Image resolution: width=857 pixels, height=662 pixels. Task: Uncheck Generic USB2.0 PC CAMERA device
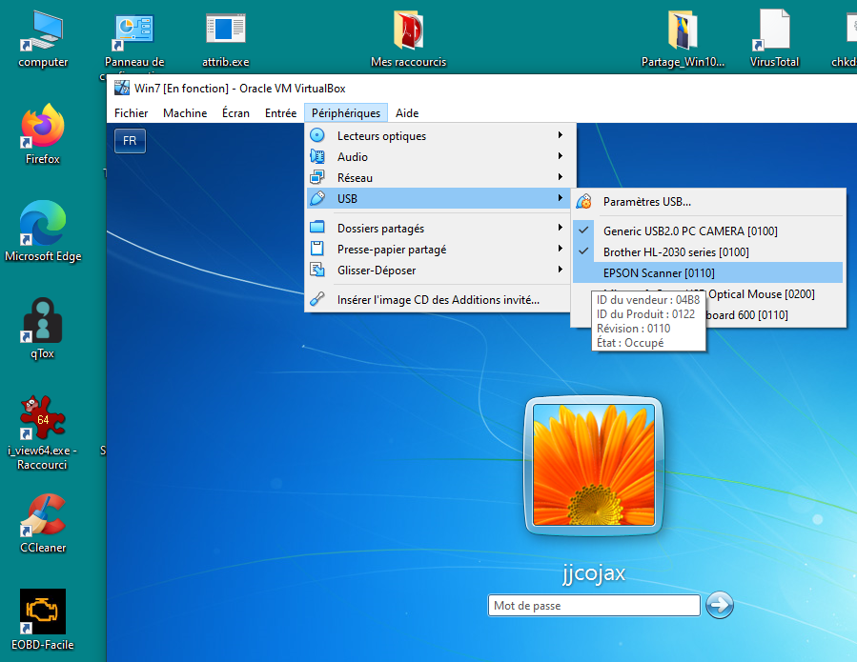[x=675, y=231]
